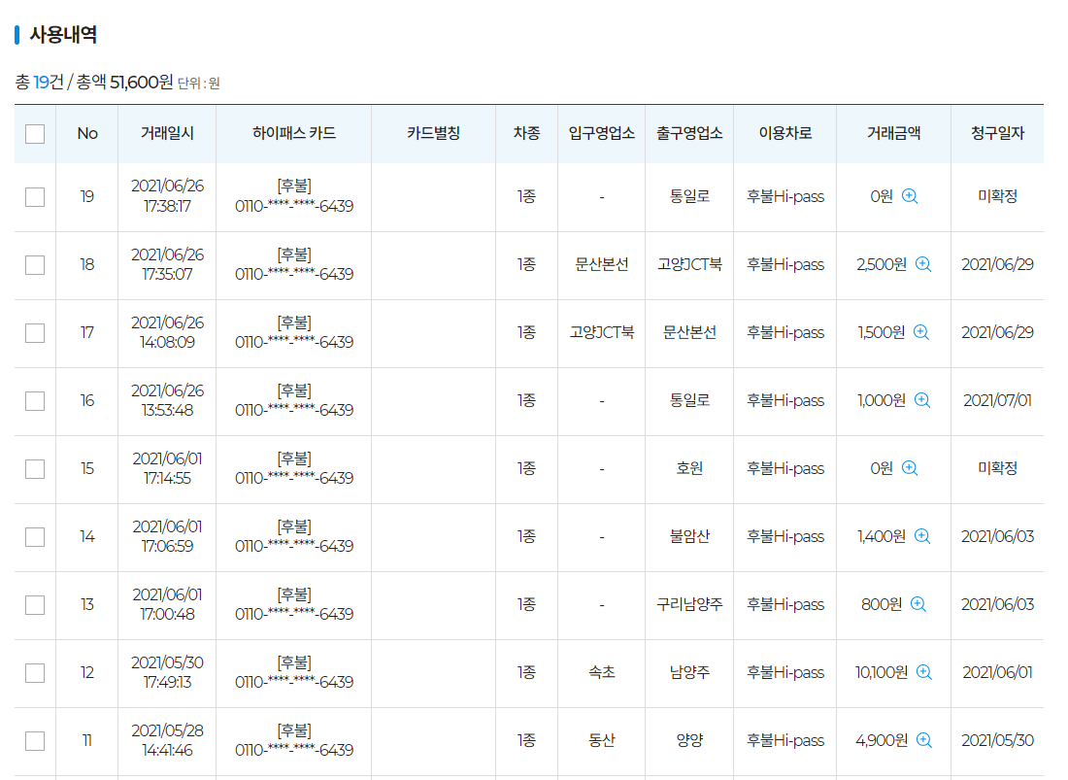Click entrance office 동산 cell
The height and width of the screenshot is (780, 1068).
pos(601,740)
